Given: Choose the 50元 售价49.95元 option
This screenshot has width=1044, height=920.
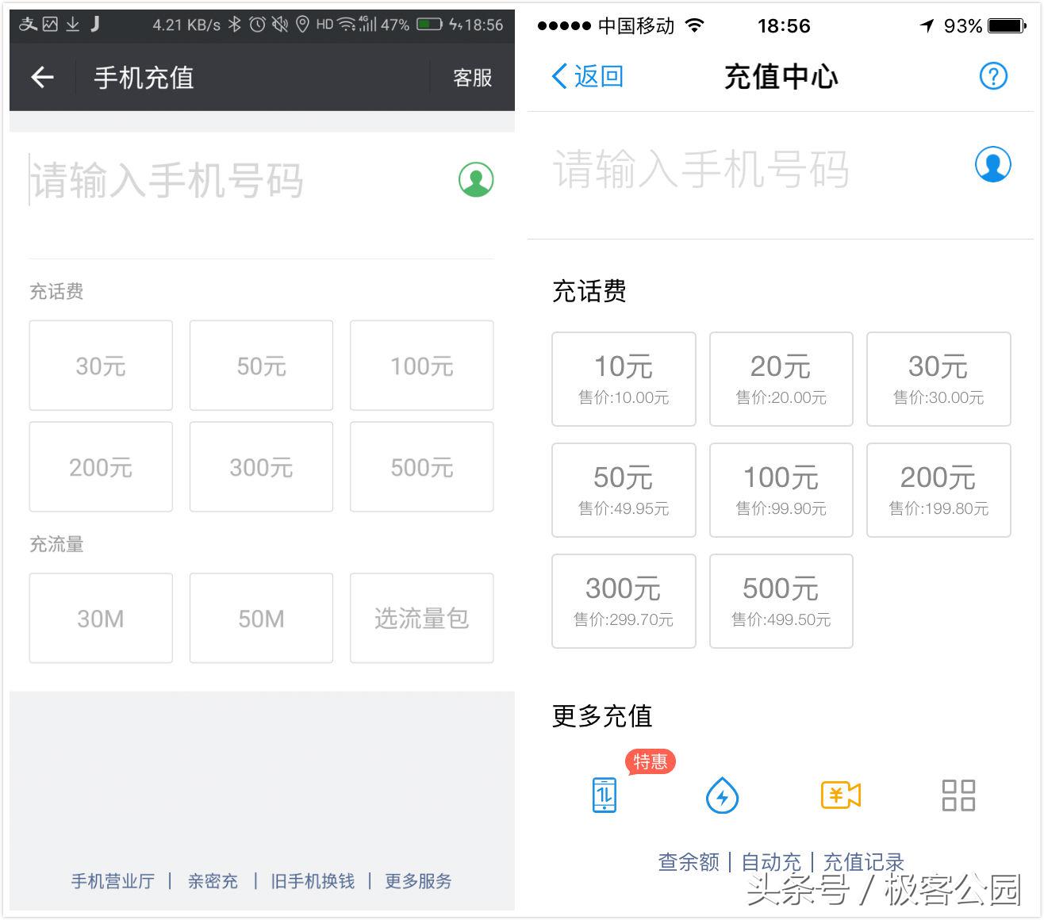Looking at the screenshot, I should [624, 489].
